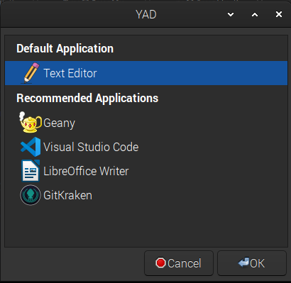Click the Default Application heading
The width and height of the screenshot is (291, 283).
click(x=65, y=49)
